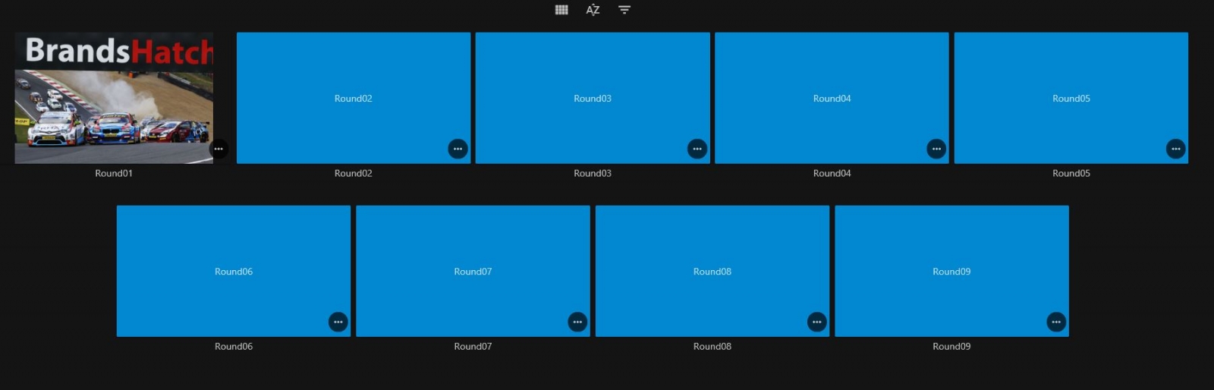Open the Round04 blue card
The image size is (1214, 390).
832,98
